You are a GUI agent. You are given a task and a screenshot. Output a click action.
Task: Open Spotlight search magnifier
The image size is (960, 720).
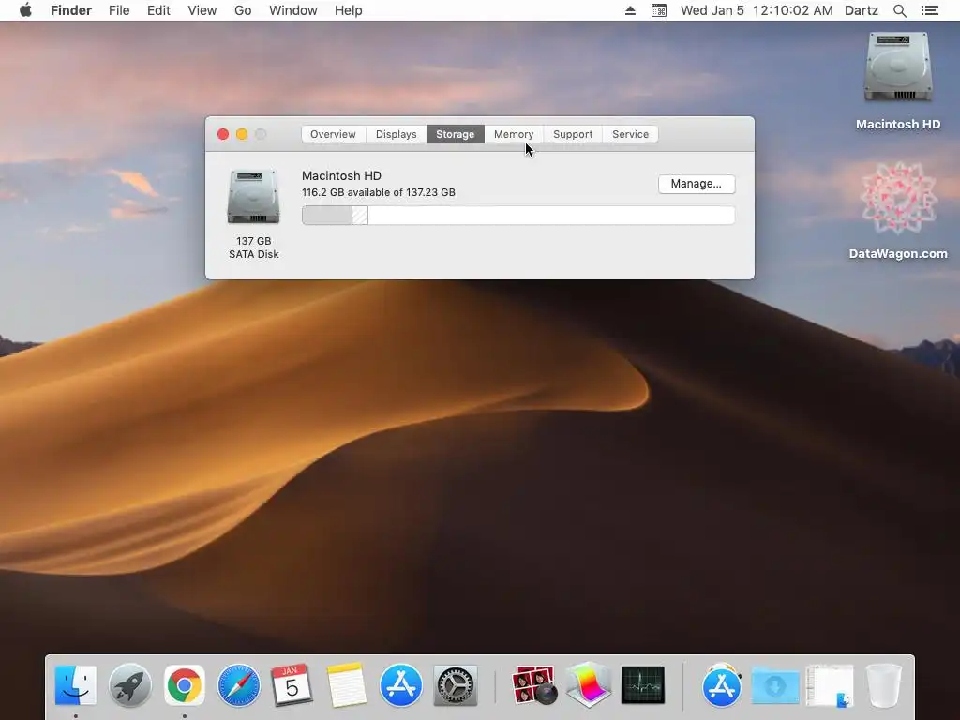pos(900,10)
